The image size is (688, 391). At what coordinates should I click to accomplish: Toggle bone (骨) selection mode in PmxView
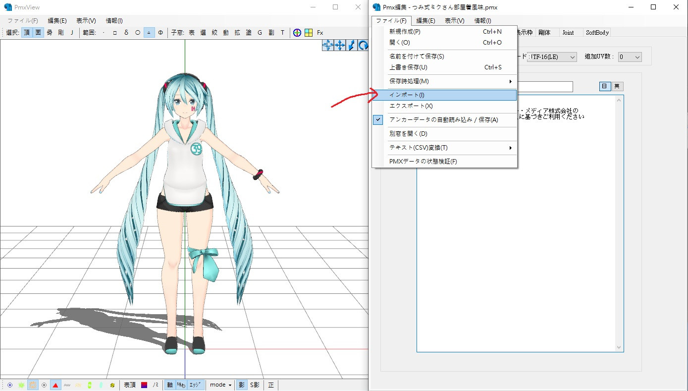(50, 33)
